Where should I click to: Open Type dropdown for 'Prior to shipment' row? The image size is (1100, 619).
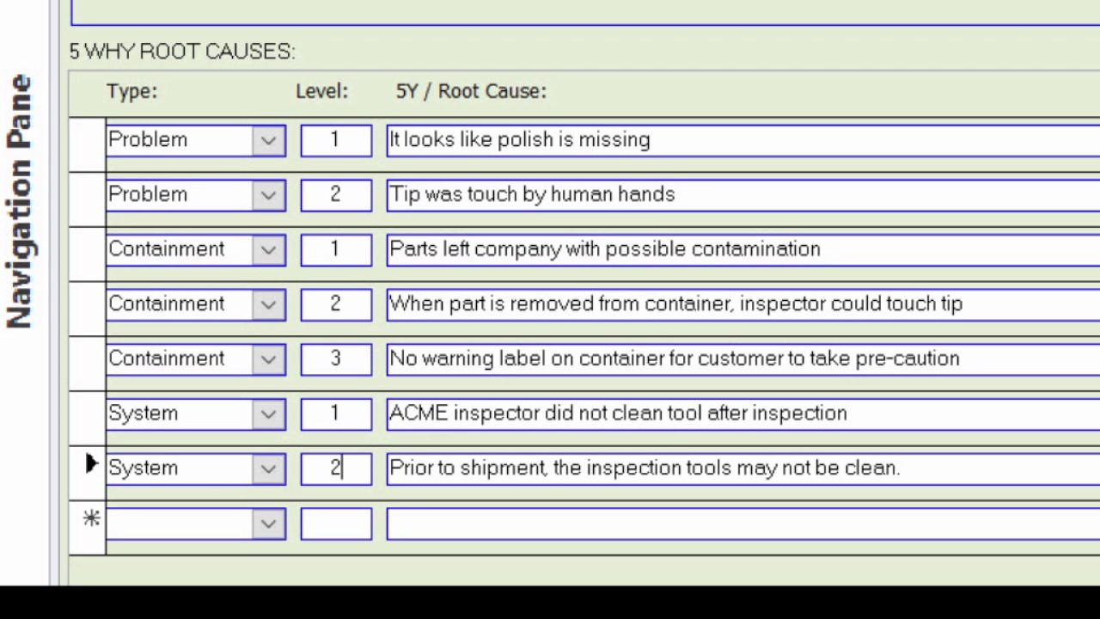tap(269, 469)
